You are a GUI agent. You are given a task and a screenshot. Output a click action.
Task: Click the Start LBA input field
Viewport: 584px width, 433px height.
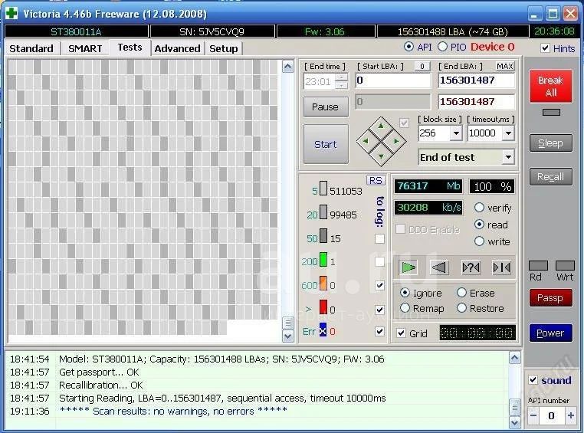tap(392, 80)
